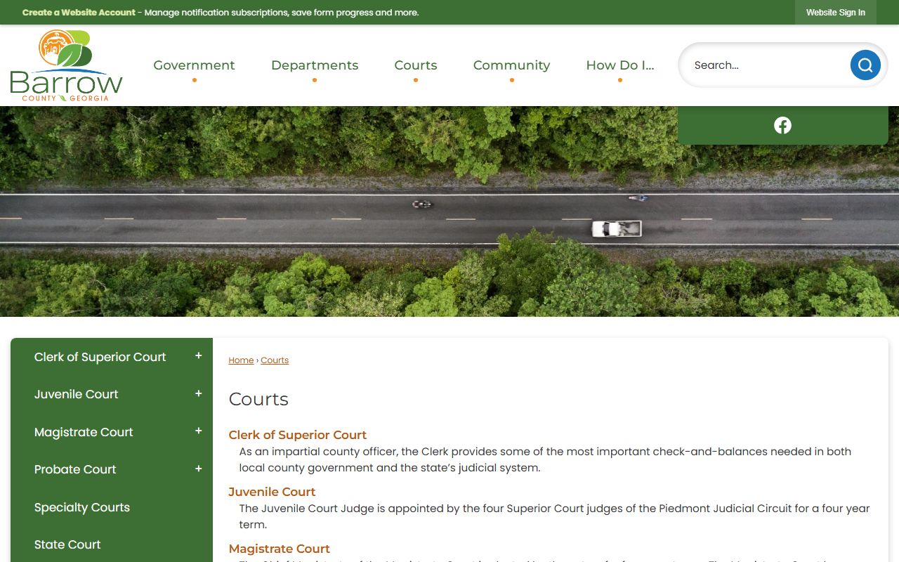Select Specialty Courts in sidebar
Viewport: 899px width, 562px height.
[81, 507]
